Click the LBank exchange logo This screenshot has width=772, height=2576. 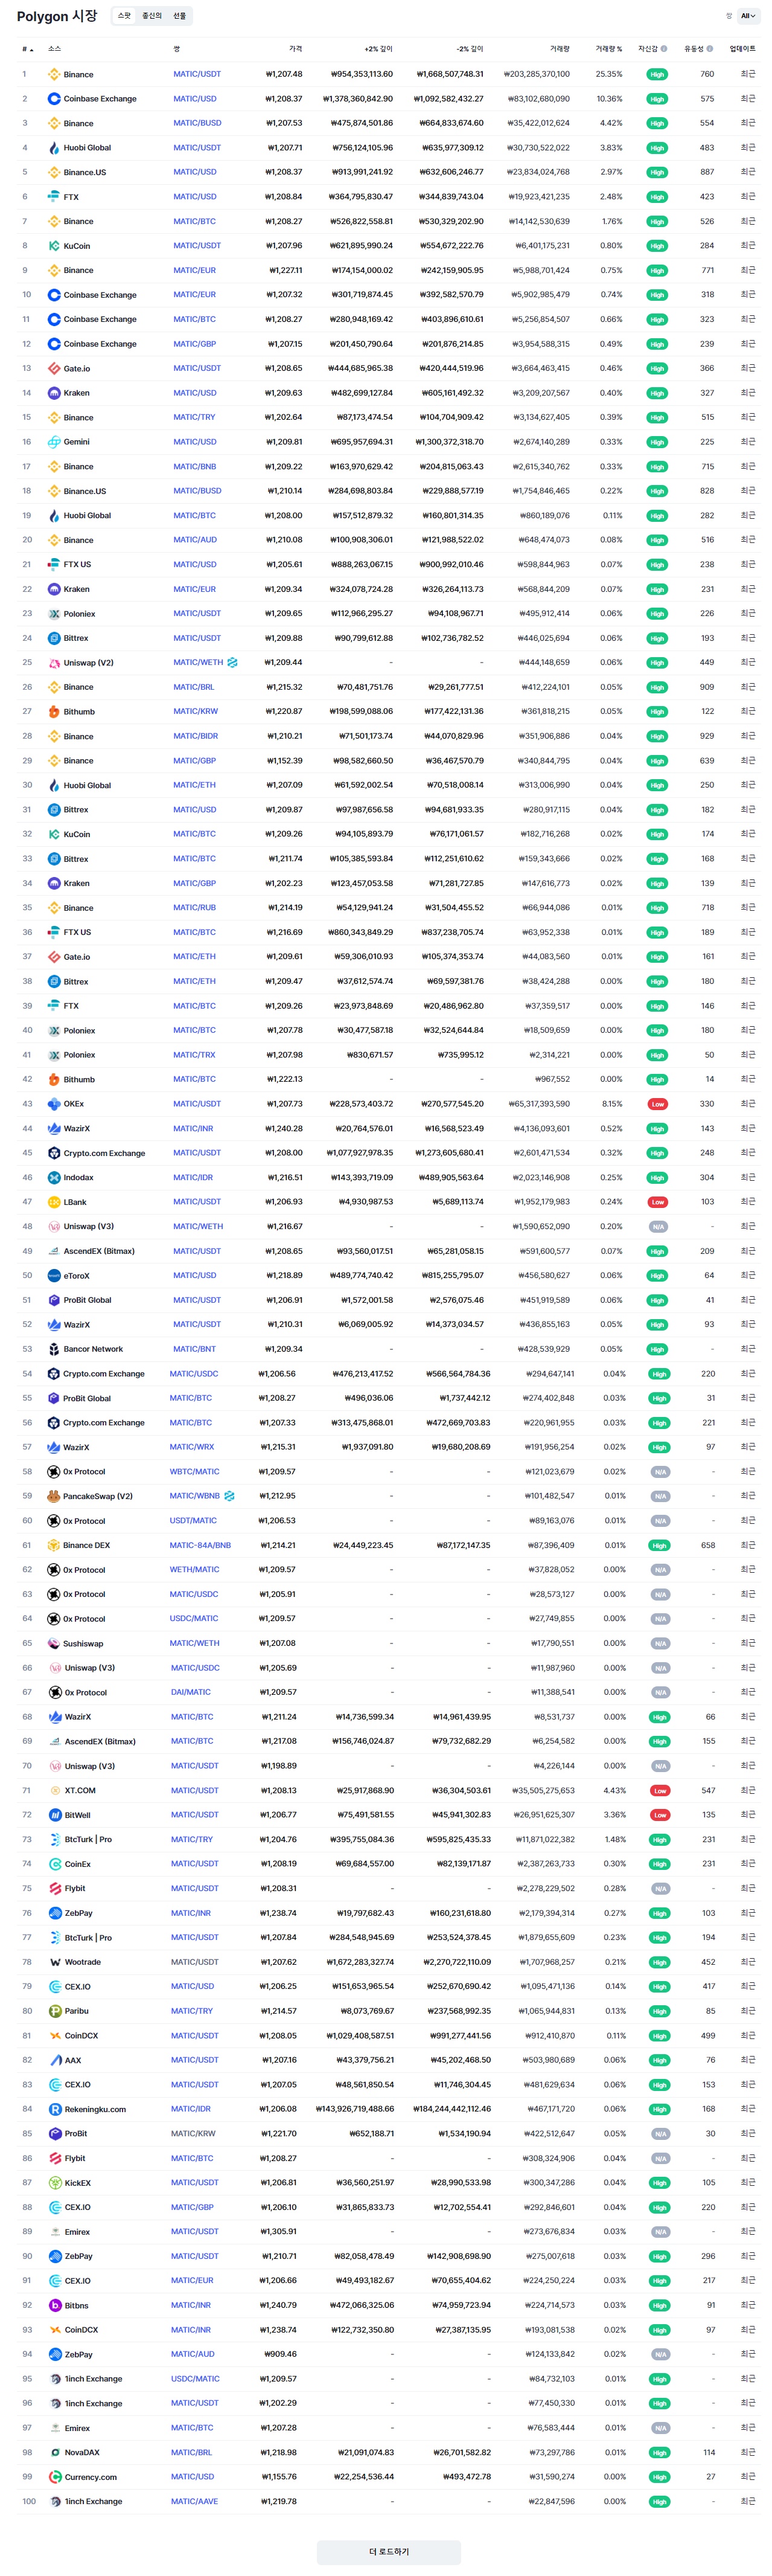(54, 1202)
